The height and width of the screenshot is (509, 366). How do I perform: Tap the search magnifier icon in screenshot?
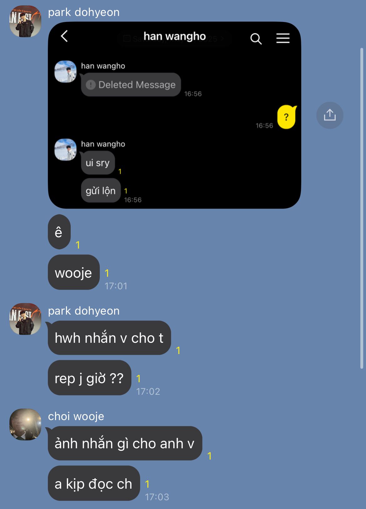point(256,39)
